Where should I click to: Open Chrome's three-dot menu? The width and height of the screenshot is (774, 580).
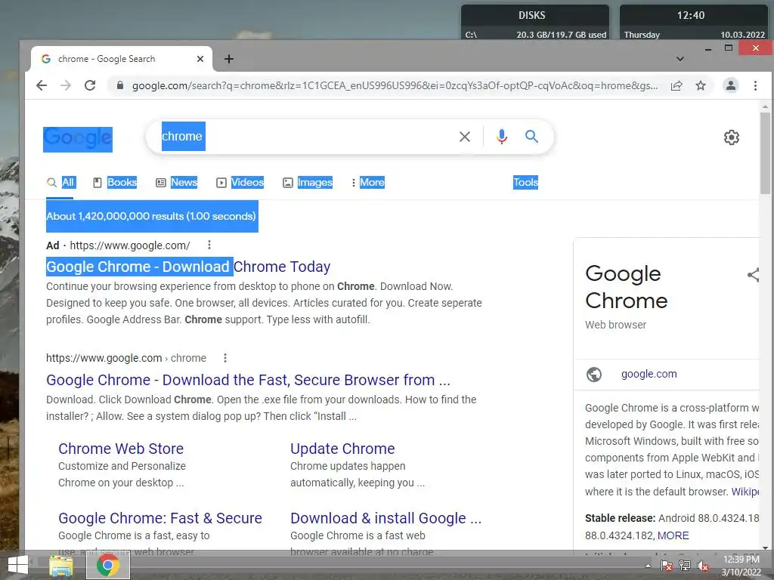coord(755,85)
